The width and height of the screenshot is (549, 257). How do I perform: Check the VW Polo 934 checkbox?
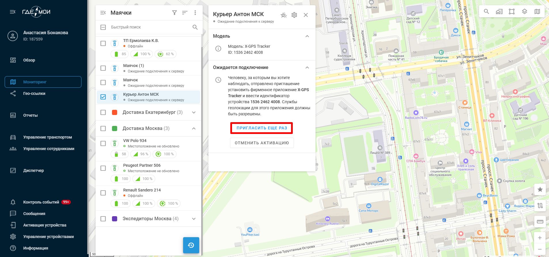103,143
